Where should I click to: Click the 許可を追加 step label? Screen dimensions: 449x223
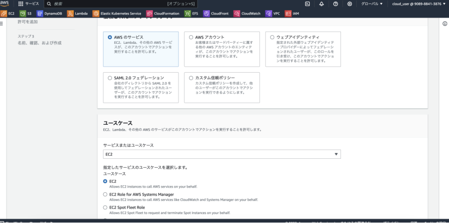click(27, 21)
